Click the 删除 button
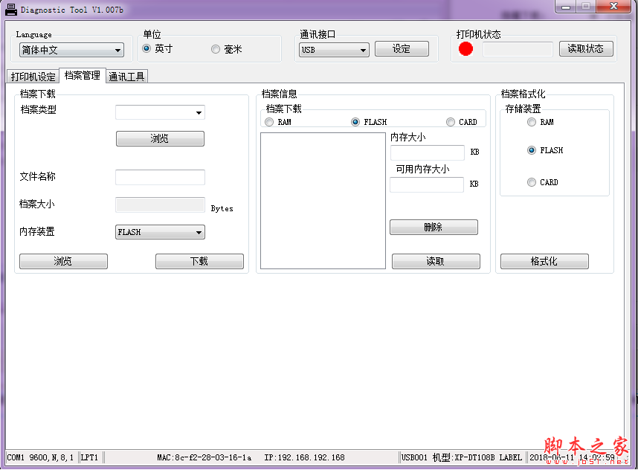 pyautogui.click(x=434, y=227)
